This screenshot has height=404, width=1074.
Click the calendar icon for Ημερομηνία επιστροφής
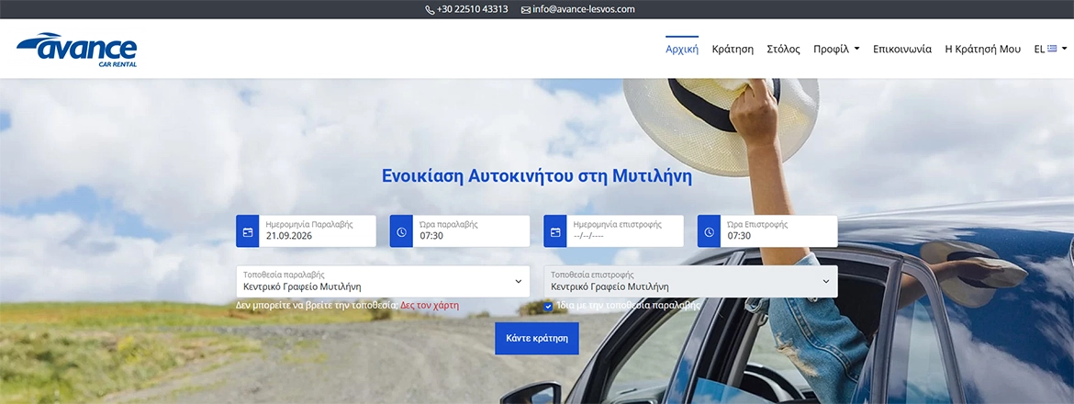click(x=555, y=231)
